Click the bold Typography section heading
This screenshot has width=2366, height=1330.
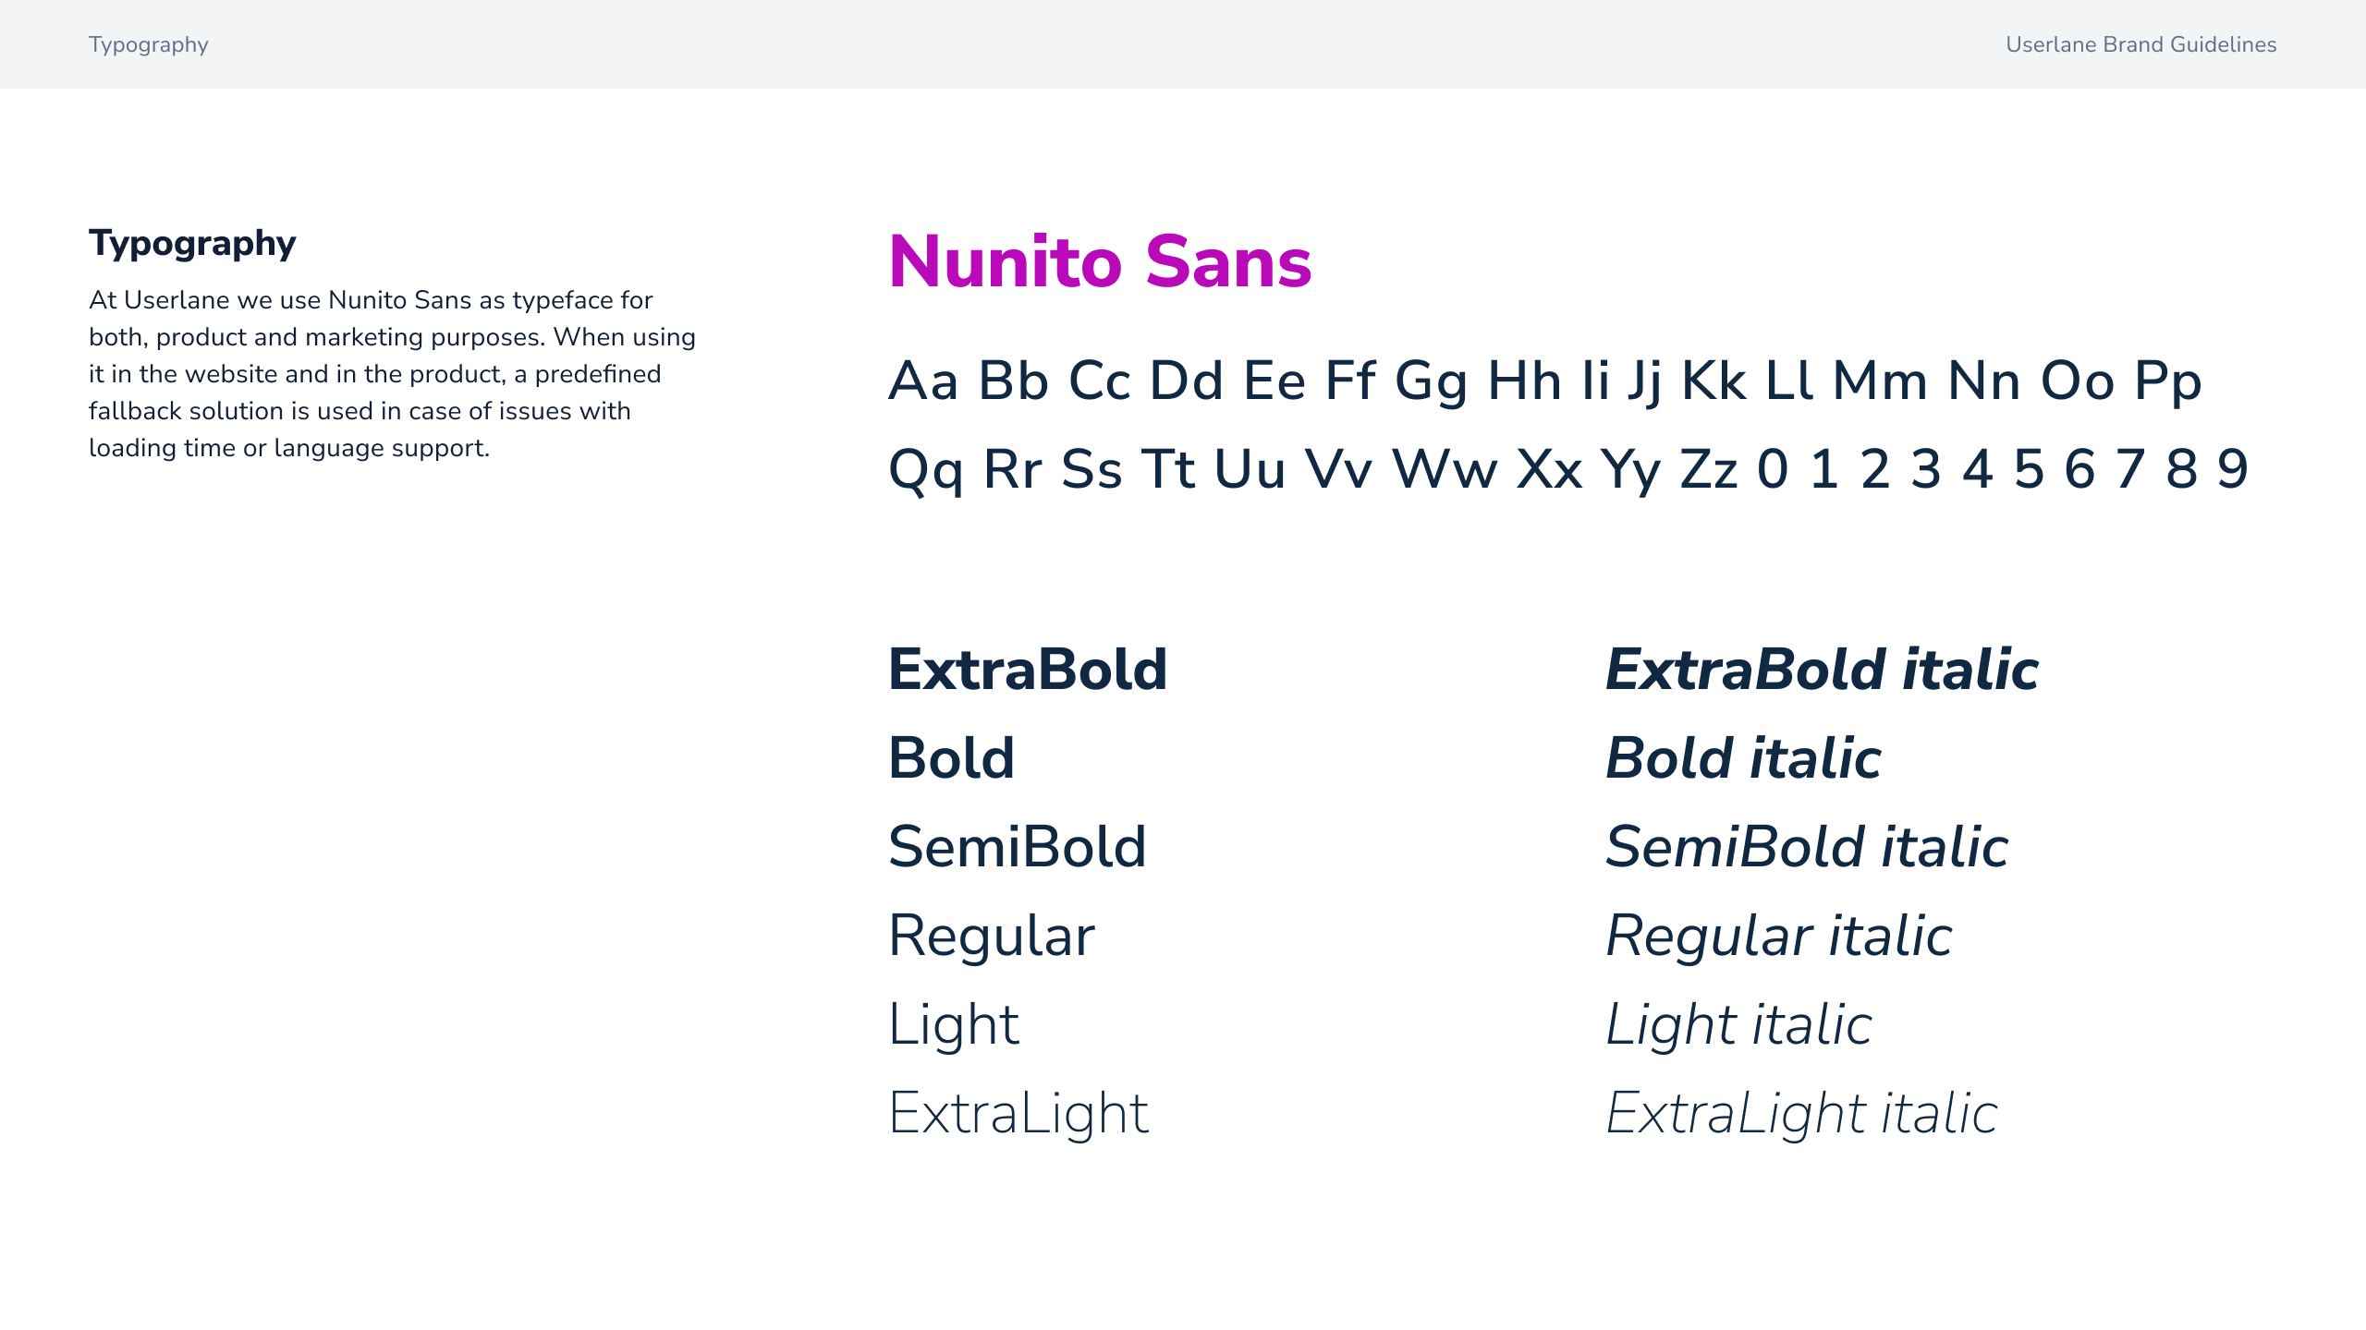(x=192, y=244)
